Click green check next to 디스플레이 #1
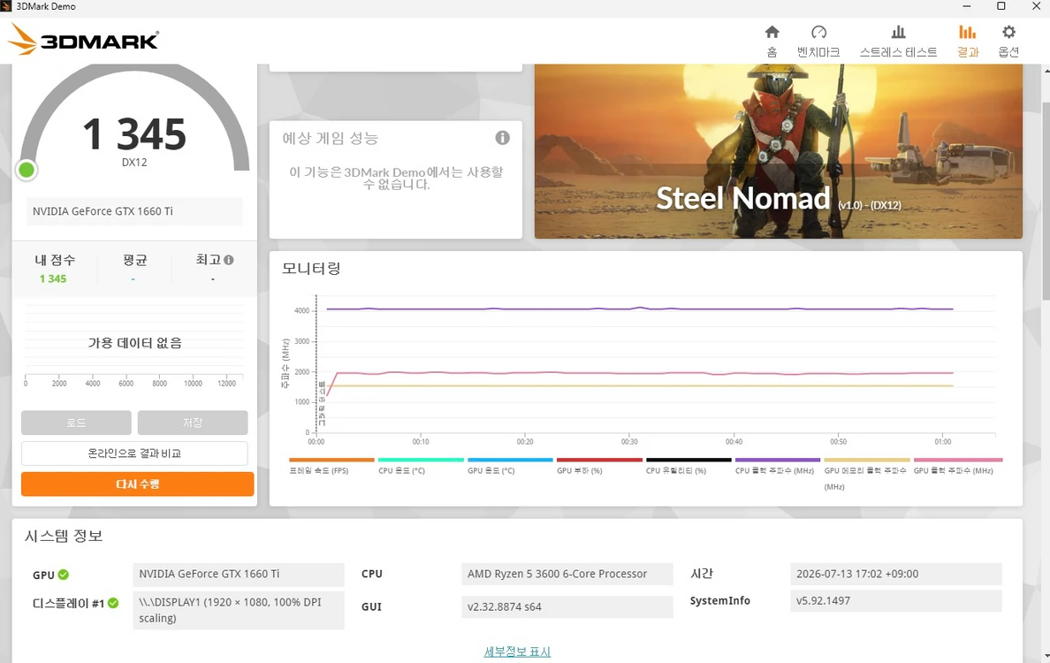The height and width of the screenshot is (663, 1050). coord(113,603)
